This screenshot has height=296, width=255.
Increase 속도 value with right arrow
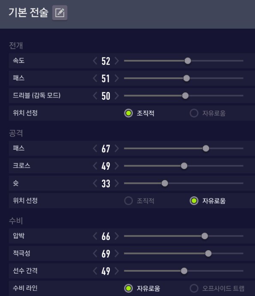click(117, 61)
